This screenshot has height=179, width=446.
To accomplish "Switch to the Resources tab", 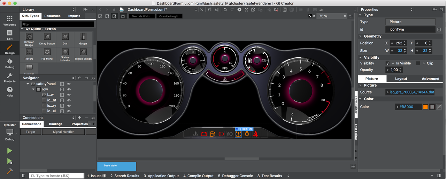I will tap(52, 16).
